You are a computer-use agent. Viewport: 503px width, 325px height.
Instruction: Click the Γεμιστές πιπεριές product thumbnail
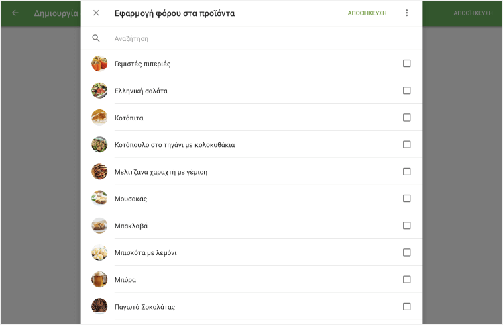point(99,64)
